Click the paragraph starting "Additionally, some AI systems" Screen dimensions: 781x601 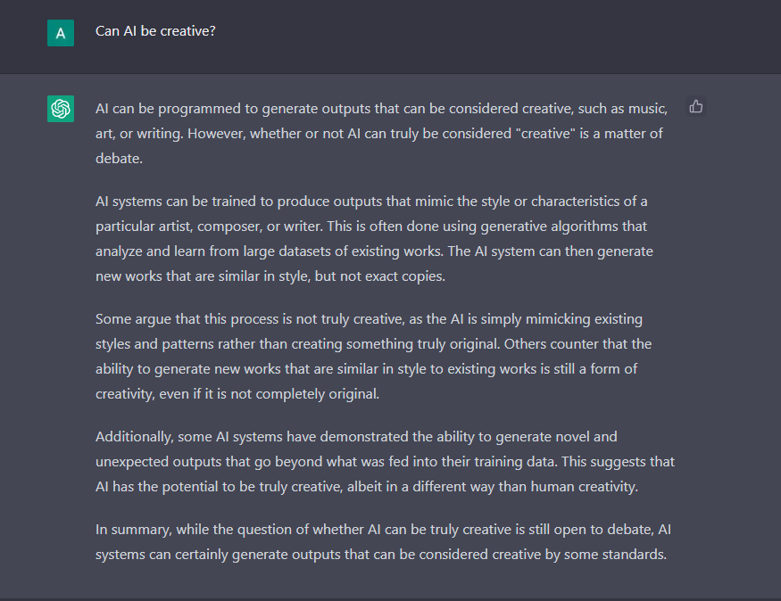385,461
